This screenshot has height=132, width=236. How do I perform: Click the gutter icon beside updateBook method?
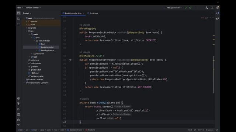[70, 60]
